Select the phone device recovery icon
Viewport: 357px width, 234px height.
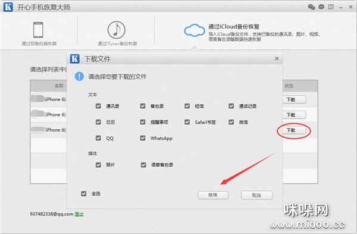pos(38,30)
